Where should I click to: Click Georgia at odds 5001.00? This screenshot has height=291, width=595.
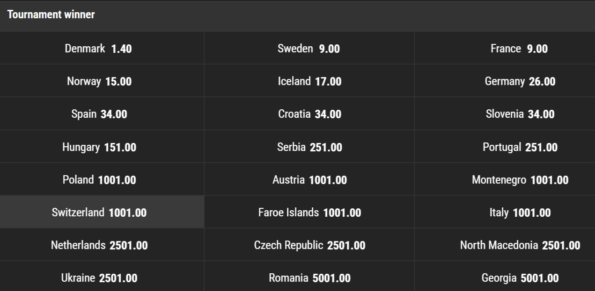point(520,278)
